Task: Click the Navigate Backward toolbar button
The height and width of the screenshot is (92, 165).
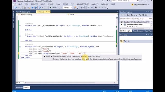Action: (15, 7)
